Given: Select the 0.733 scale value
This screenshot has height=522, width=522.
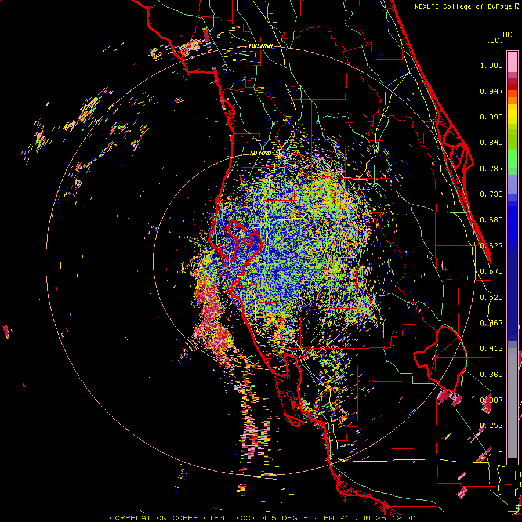Looking at the screenshot, I should 491,194.
